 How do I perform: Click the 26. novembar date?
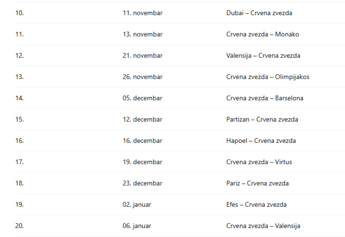[x=143, y=77]
